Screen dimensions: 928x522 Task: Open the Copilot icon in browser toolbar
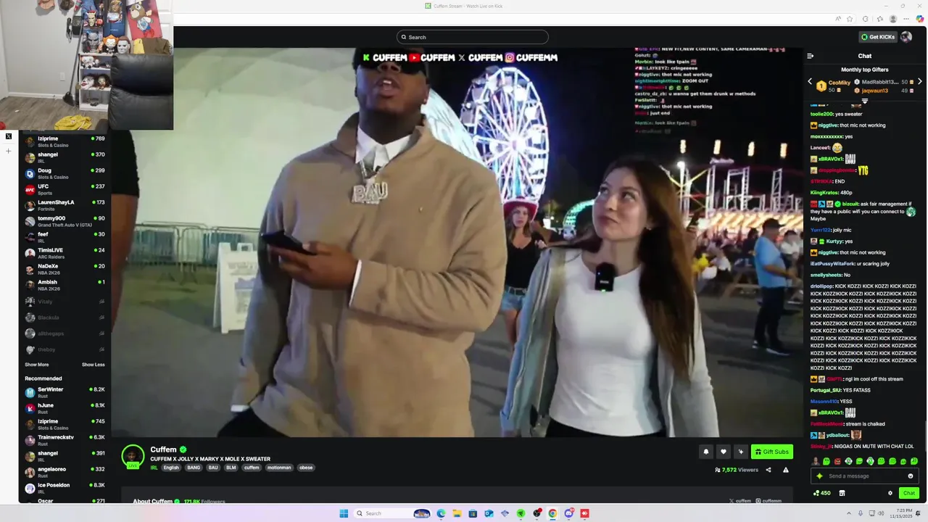919,19
